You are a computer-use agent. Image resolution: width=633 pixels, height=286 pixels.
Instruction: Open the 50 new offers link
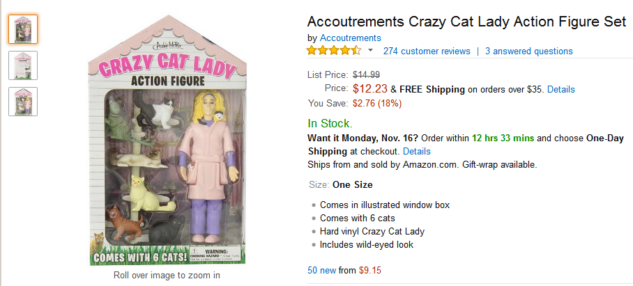click(322, 270)
